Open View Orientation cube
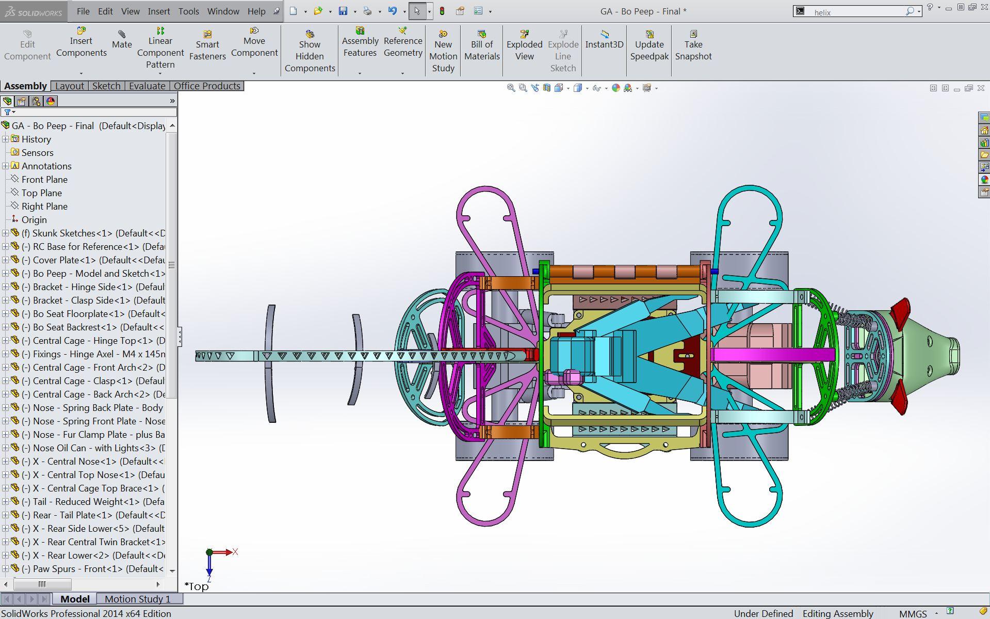 coord(559,88)
